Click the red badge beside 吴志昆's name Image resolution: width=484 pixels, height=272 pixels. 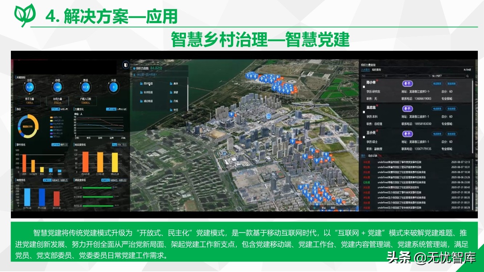click(377, 106)
